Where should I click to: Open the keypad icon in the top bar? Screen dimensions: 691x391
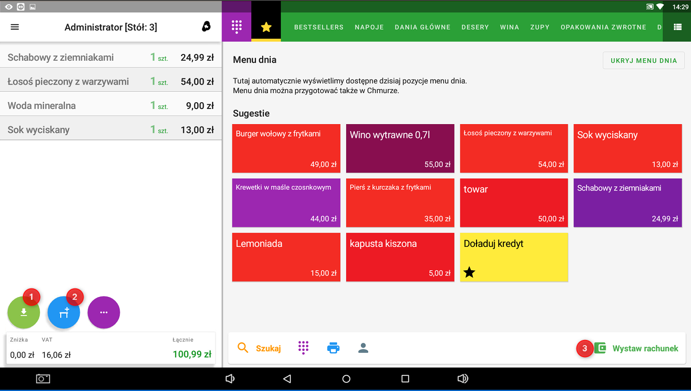click(236, 27)
